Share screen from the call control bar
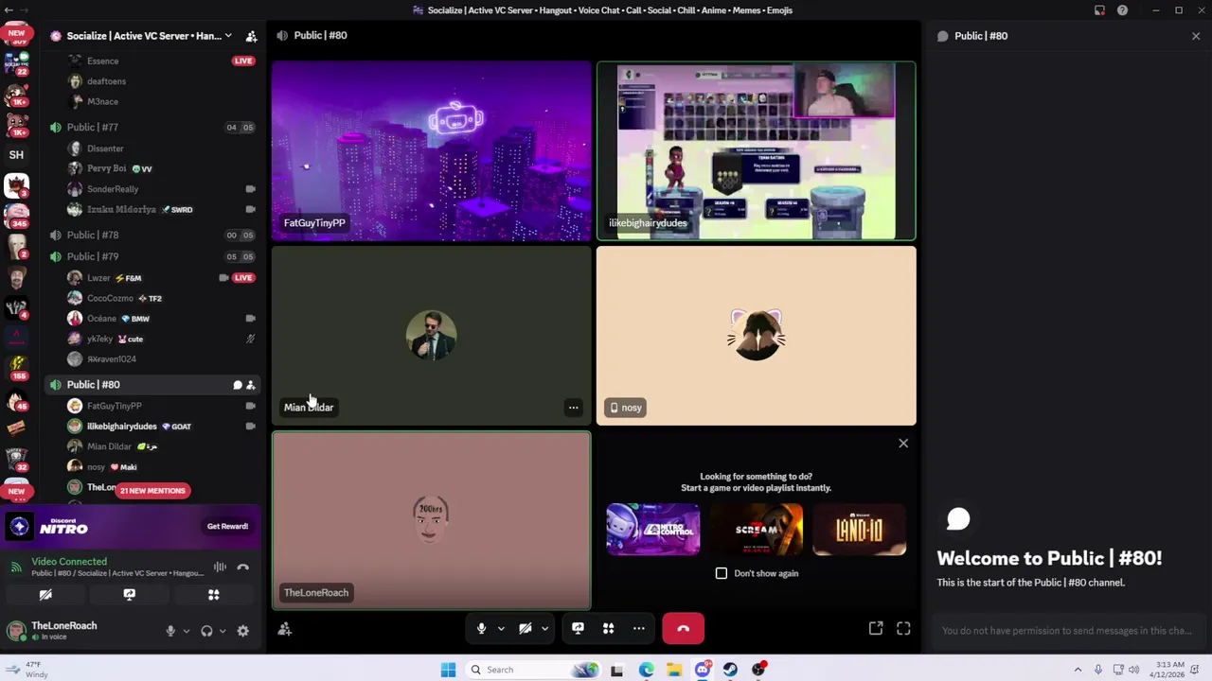Viewport: 1212px width, 681px height. coord(578,628)
